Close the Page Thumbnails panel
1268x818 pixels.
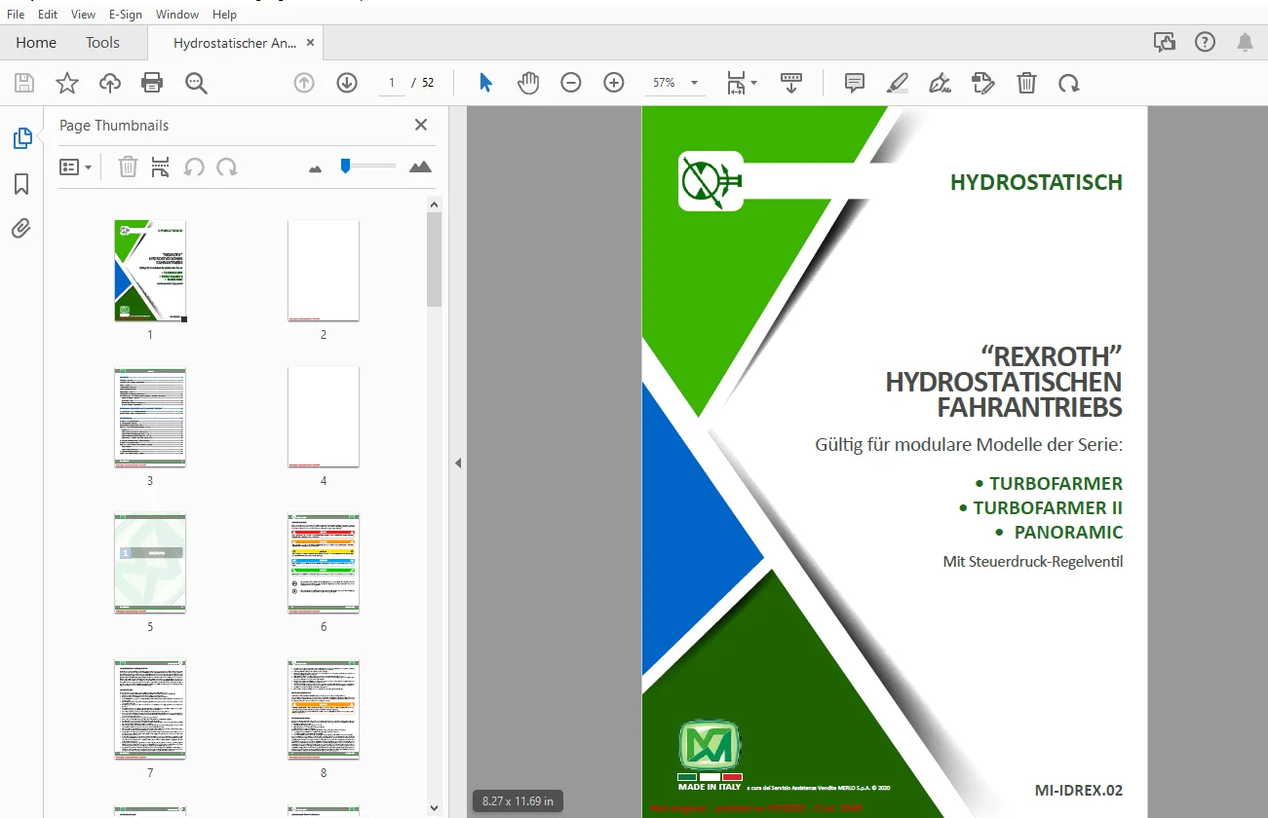tap(421, 125)
